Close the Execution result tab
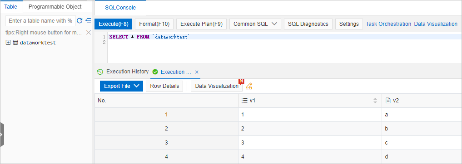 pos(197,72)
